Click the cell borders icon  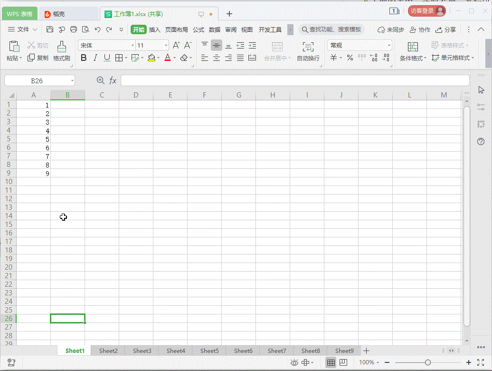[119, 58]
